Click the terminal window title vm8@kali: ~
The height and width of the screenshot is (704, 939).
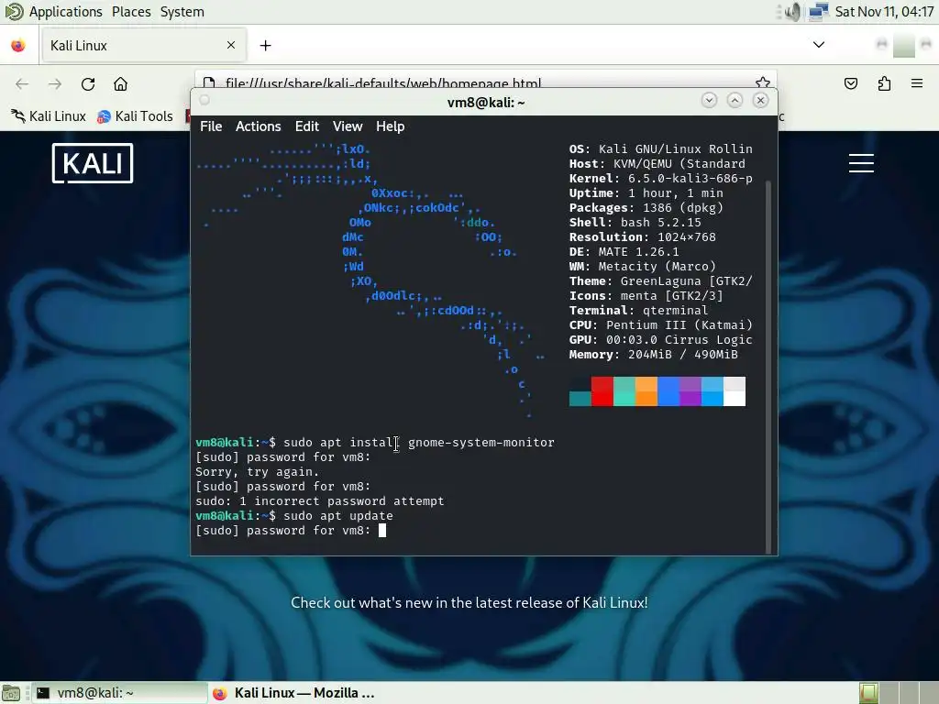(486, 103)
